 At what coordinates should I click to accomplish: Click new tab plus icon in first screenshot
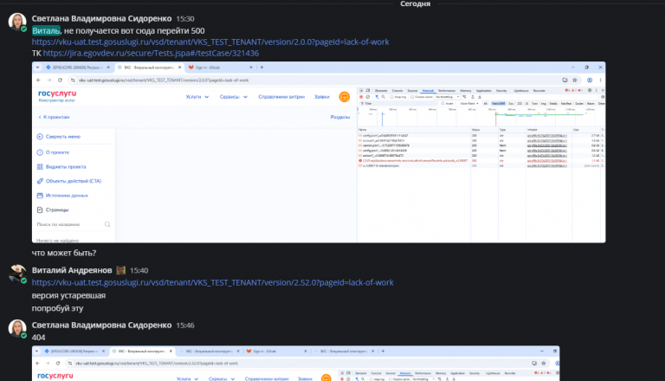[261, 68]
